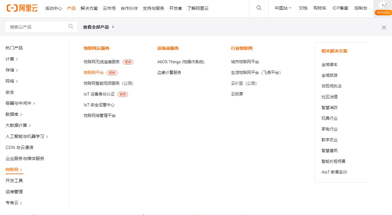Open 云投屏 product
The height and width of the screenshot is (215, 392).
[237, 94]
